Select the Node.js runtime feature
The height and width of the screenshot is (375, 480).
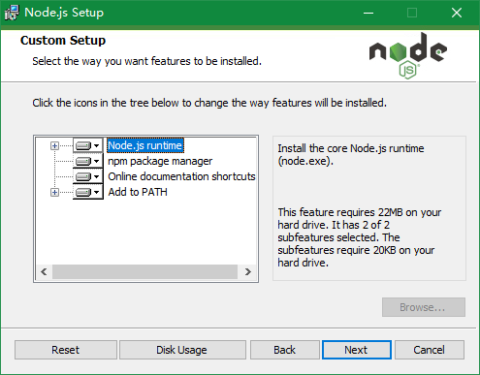click(145, 145)
